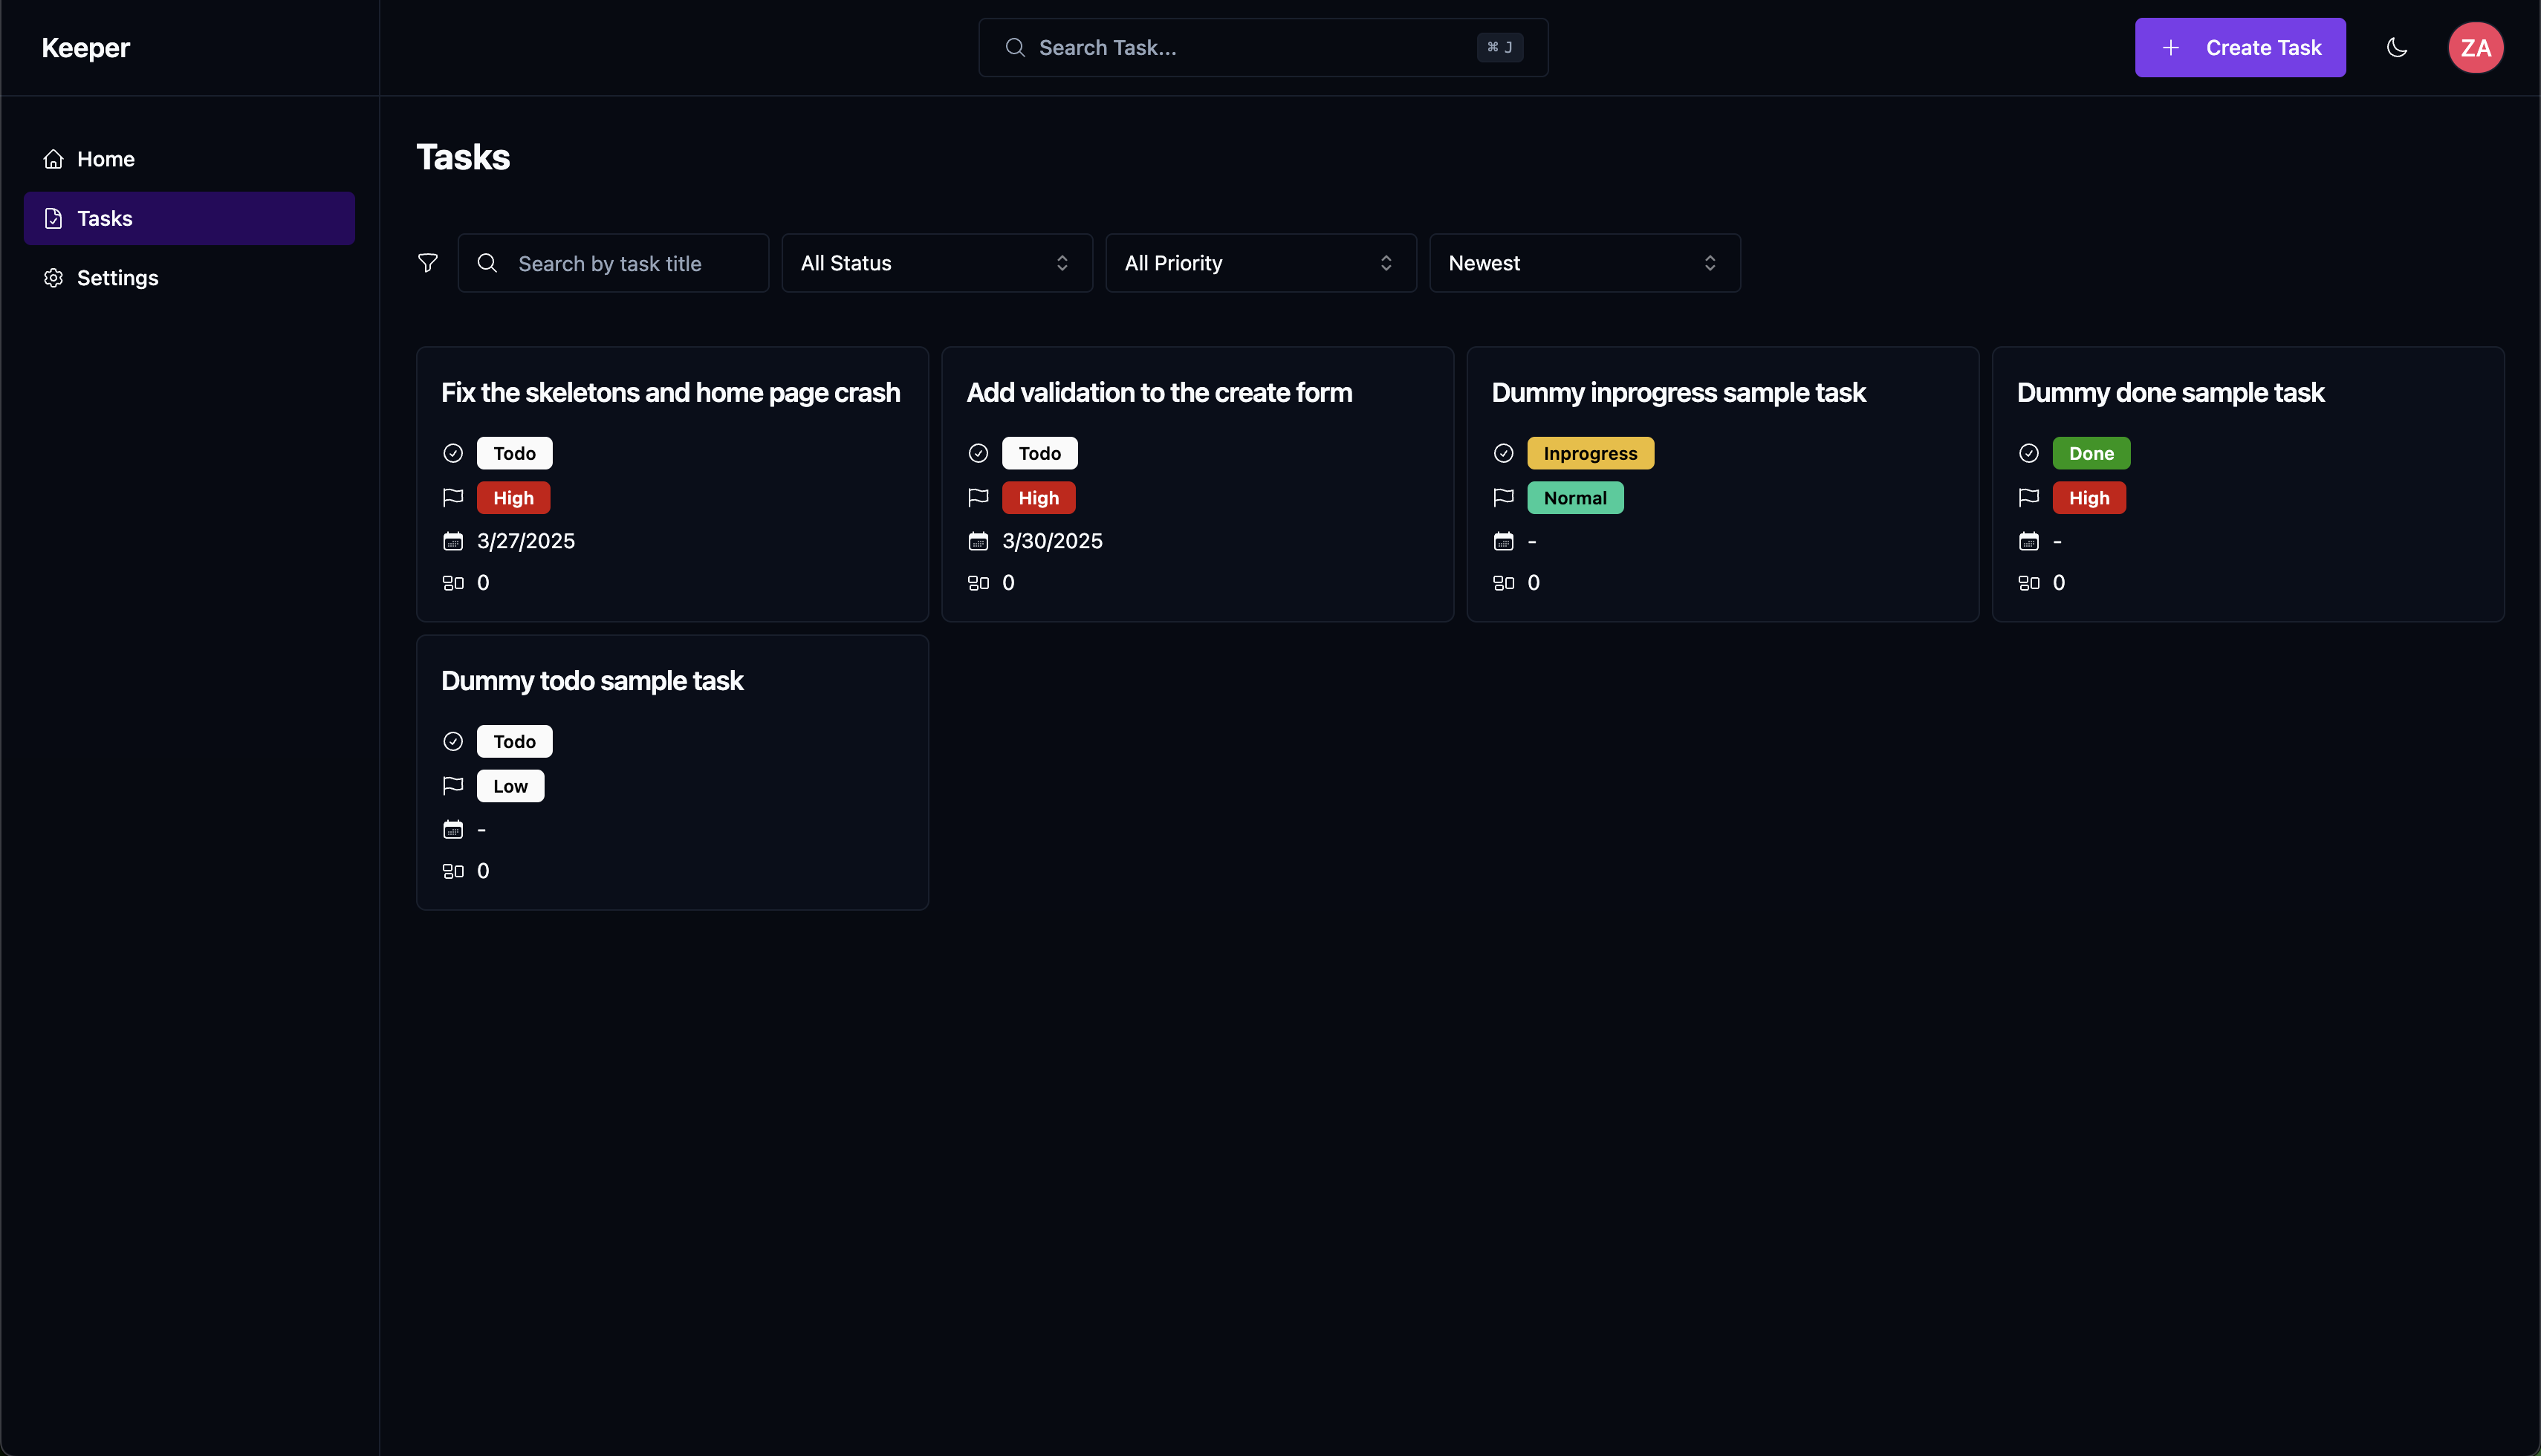Click status icon on Fix the skeletons card
The image size is (2541, 1456).
tap(453, 453)
